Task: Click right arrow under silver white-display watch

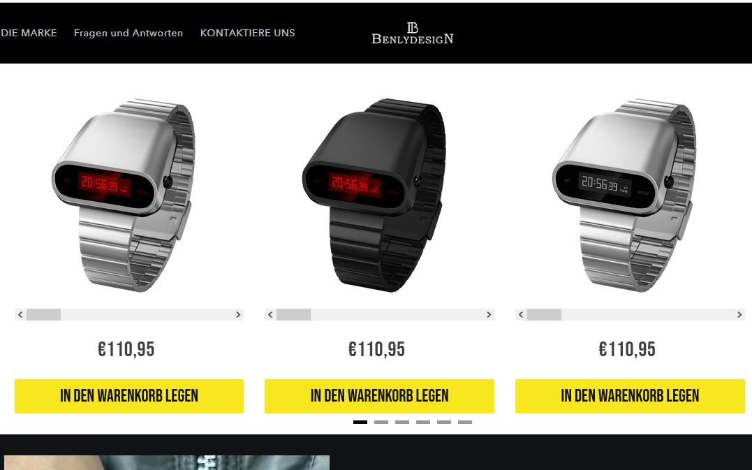Action: pyautogui.click(x=739, y=314)
